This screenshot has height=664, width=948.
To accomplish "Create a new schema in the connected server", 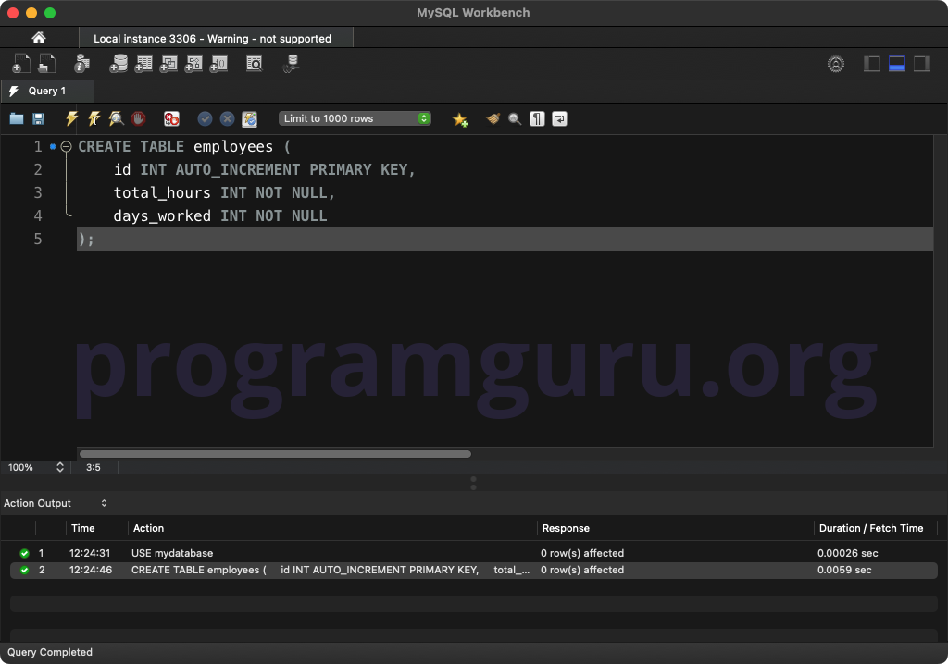I will 118,63.
